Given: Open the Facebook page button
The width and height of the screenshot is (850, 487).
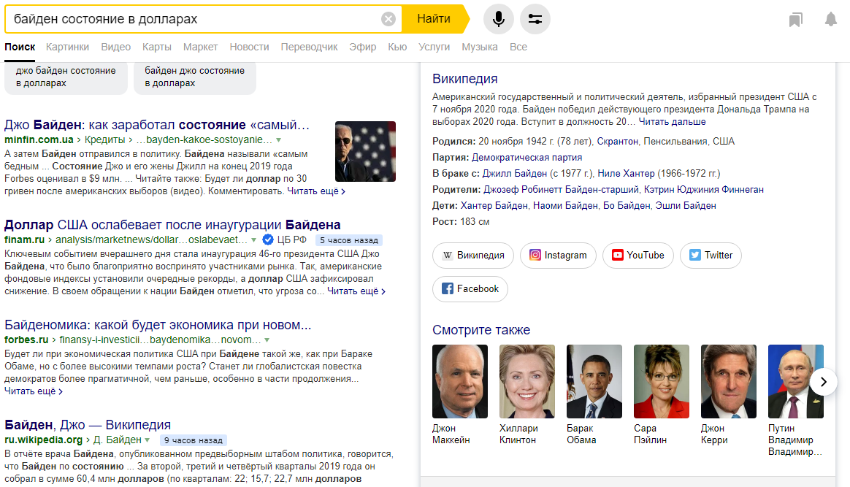Looking at the screenshot, I should coord(470,288).
